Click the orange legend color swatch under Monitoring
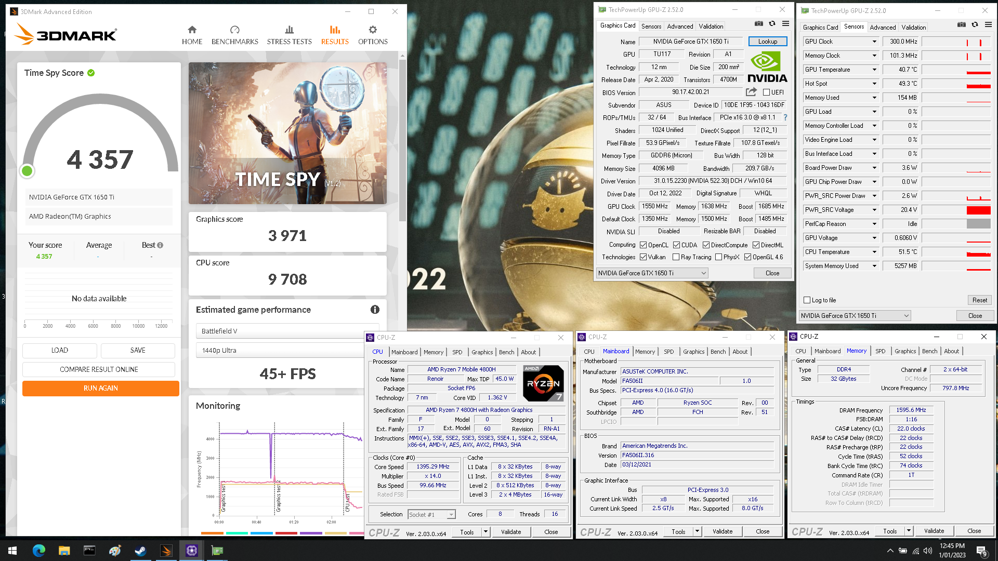The image size is (998, 561). coord(212,533)
